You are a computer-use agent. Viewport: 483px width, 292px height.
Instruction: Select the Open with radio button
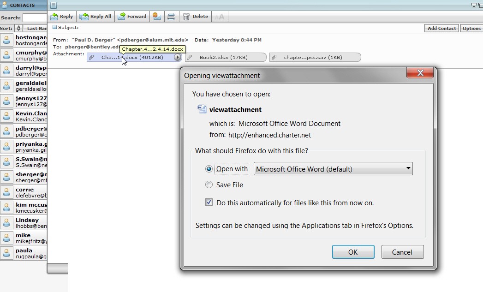(209, 169)
